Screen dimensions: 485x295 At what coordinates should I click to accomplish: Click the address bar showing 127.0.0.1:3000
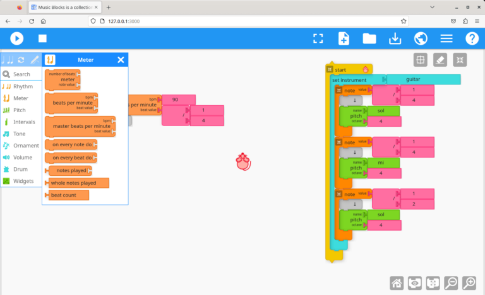coord(248,21)
